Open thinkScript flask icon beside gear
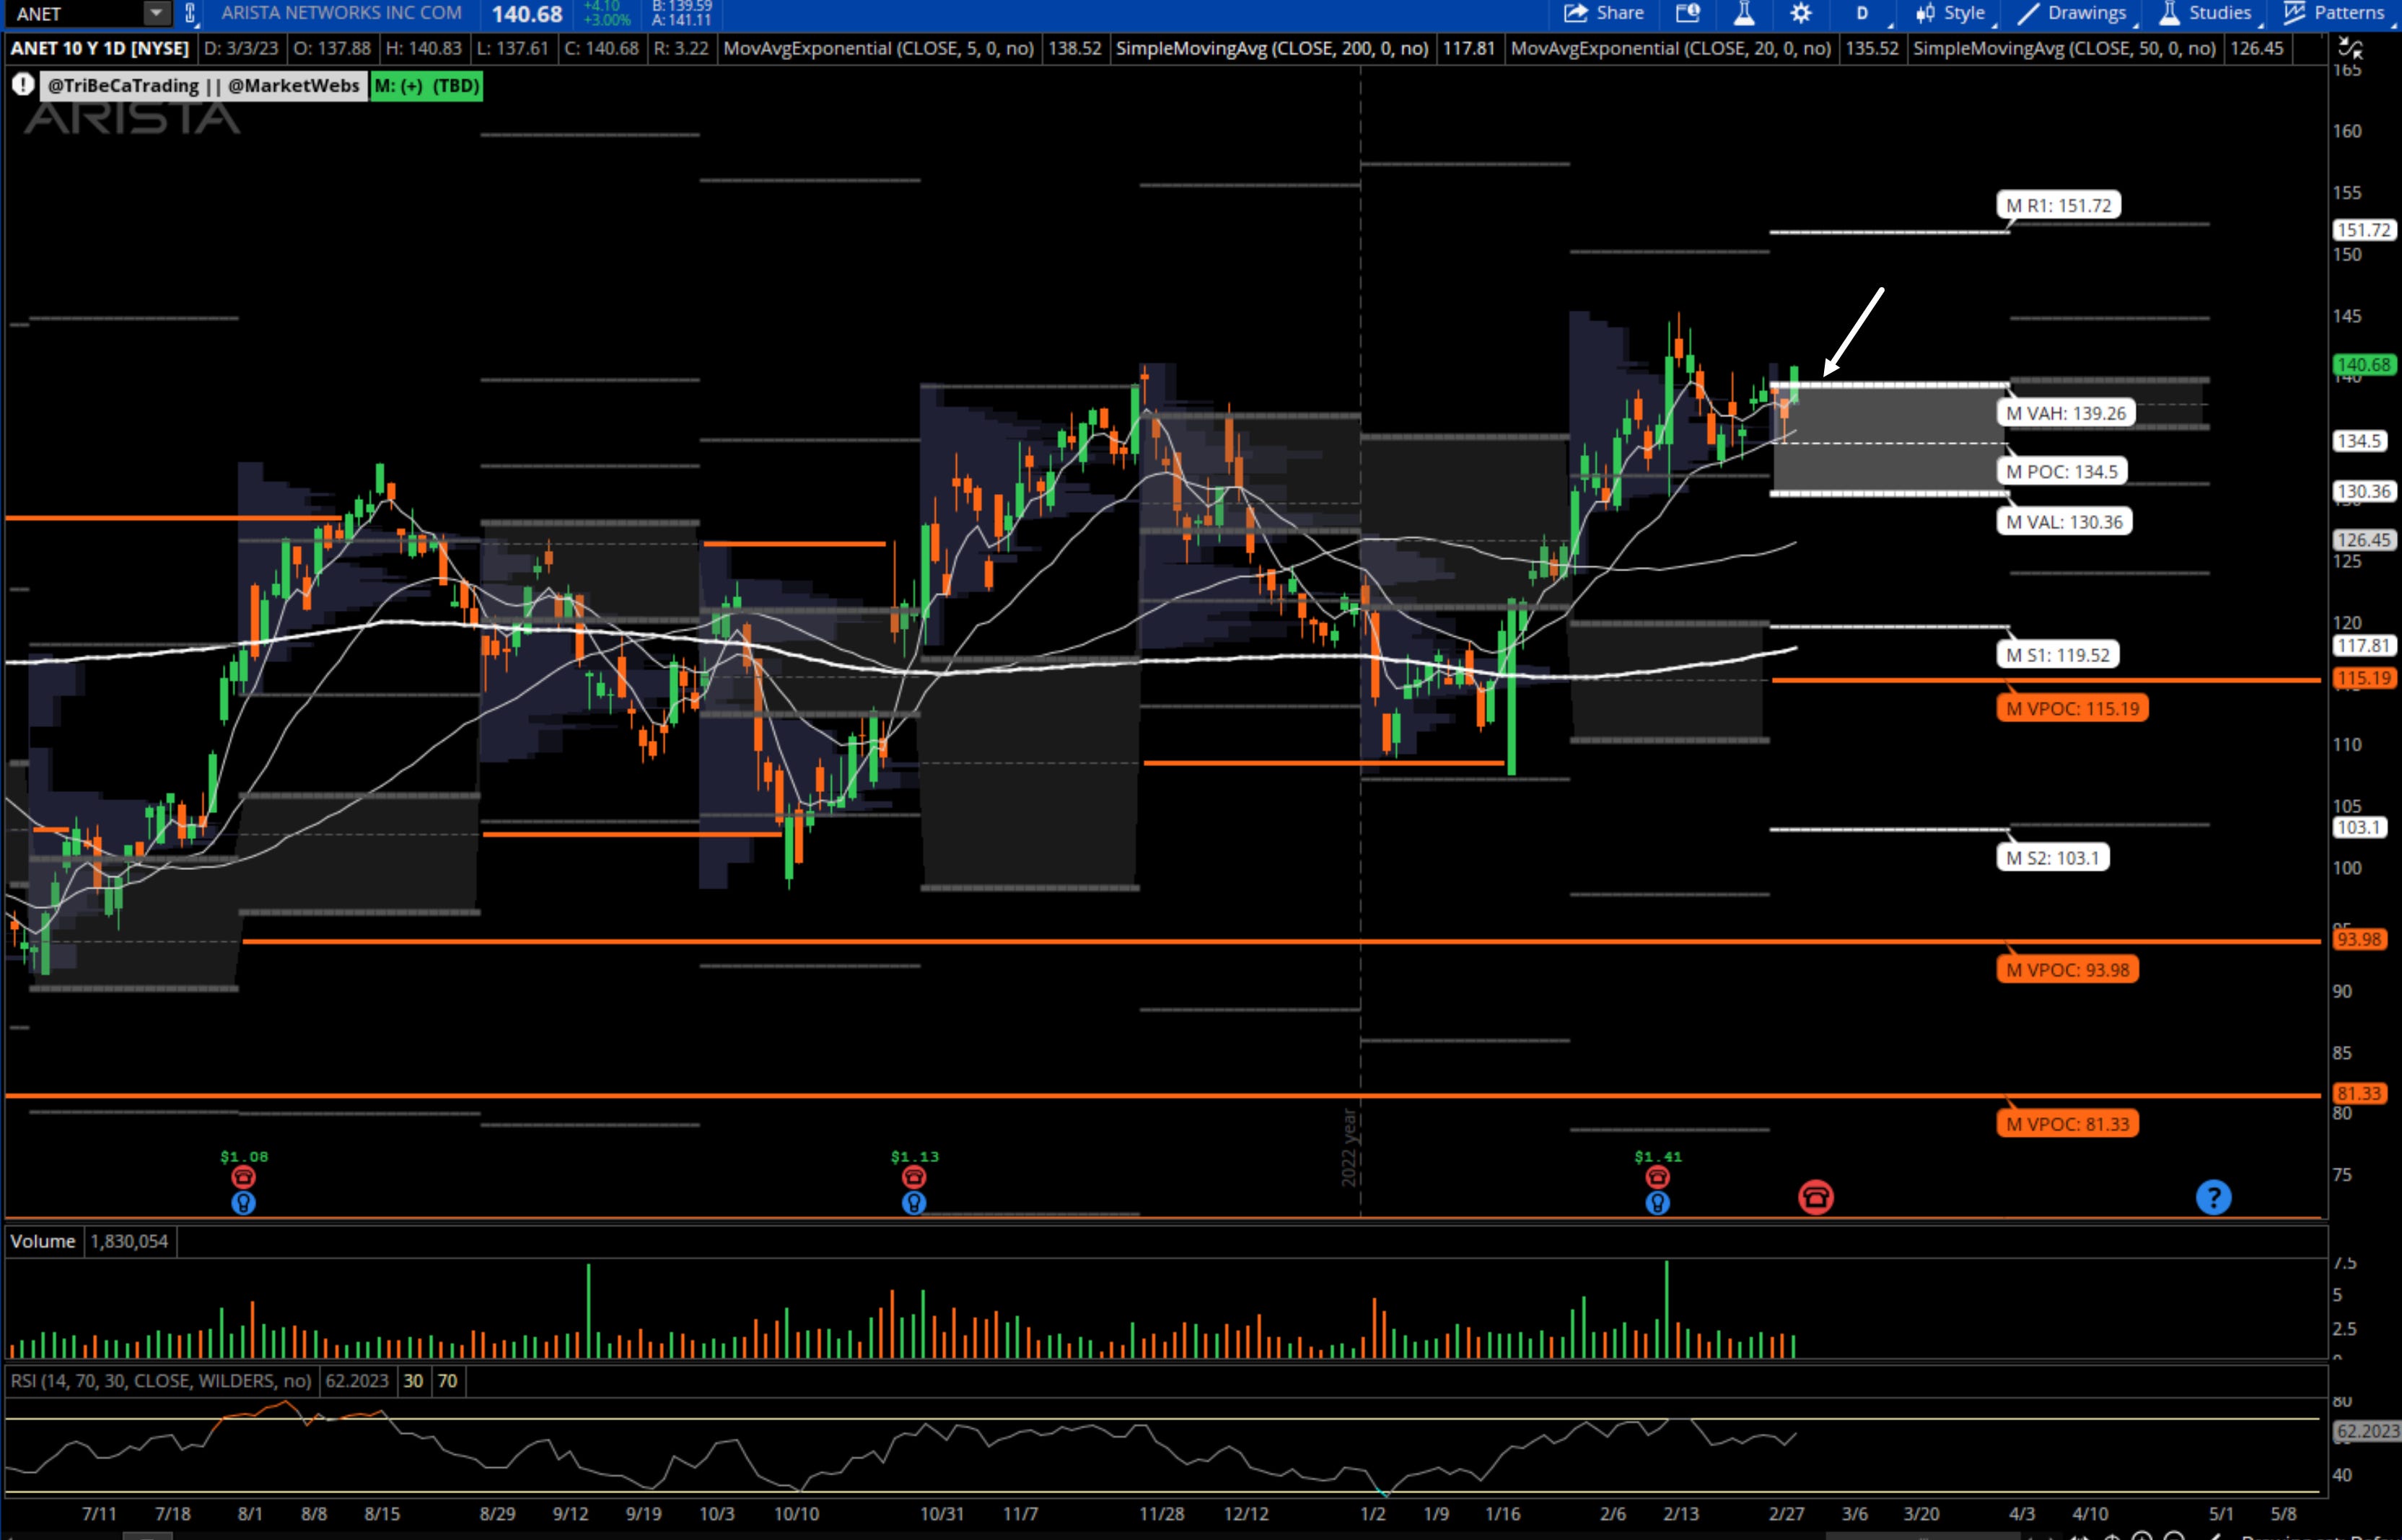This screenshot has width=2402, height=1540. [1744, 13]
